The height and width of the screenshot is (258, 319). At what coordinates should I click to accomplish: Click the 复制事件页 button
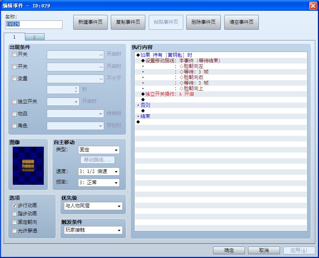(x=128, y=22)
